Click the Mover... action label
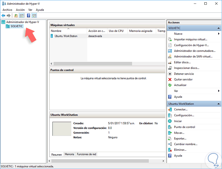The width and height of the screenshot is (222, 169). (179, 133)
